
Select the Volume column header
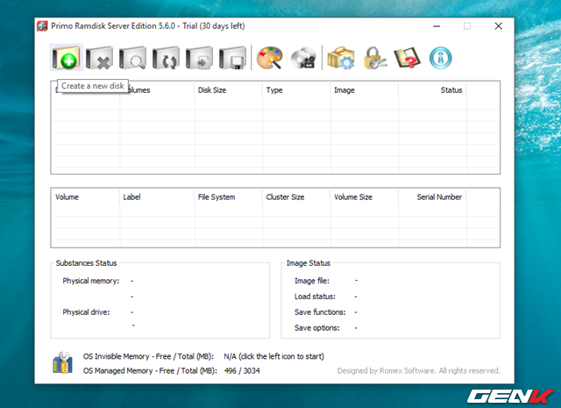[67, 197]
